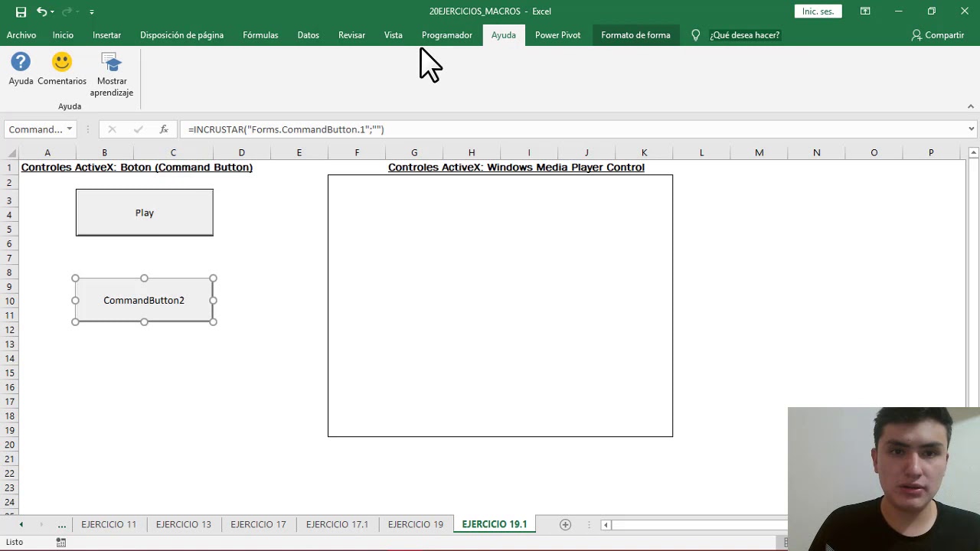
Task: Click the Windows Media Player control frame
Action: (500, 306)
